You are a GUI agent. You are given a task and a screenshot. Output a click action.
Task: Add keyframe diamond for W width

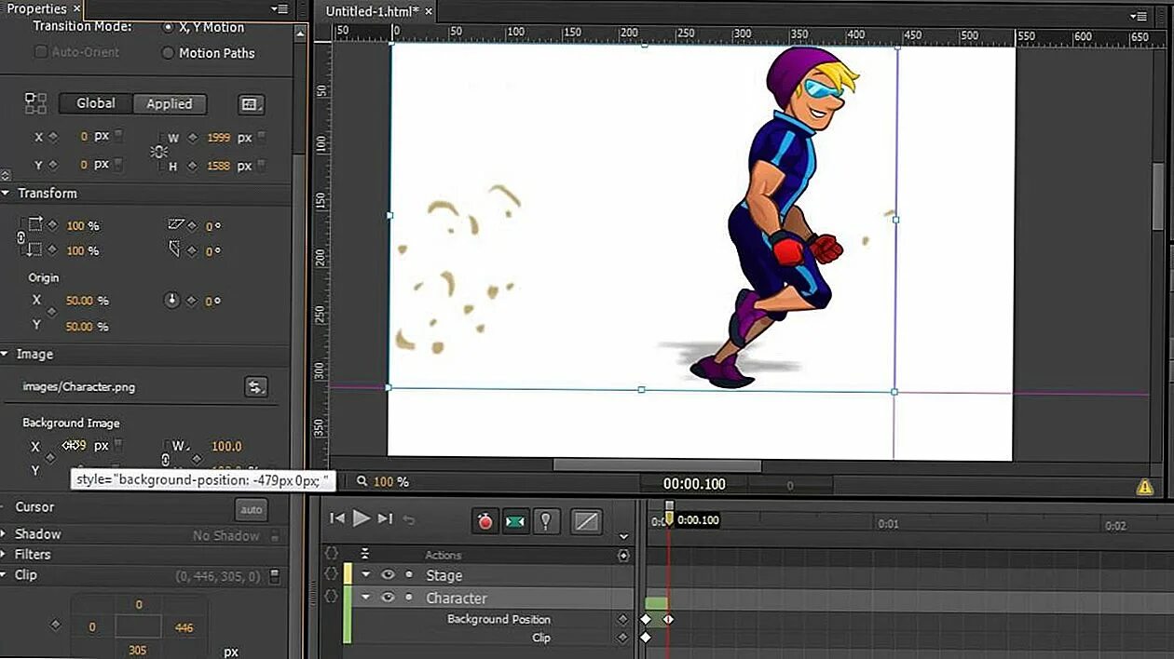(193, 138)
